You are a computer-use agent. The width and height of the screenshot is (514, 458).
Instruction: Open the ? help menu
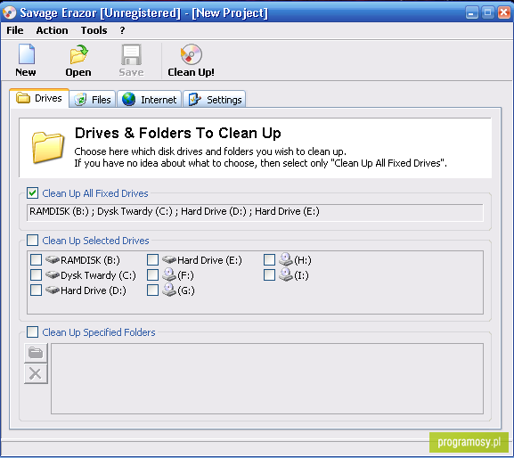[x=122, y=30]
